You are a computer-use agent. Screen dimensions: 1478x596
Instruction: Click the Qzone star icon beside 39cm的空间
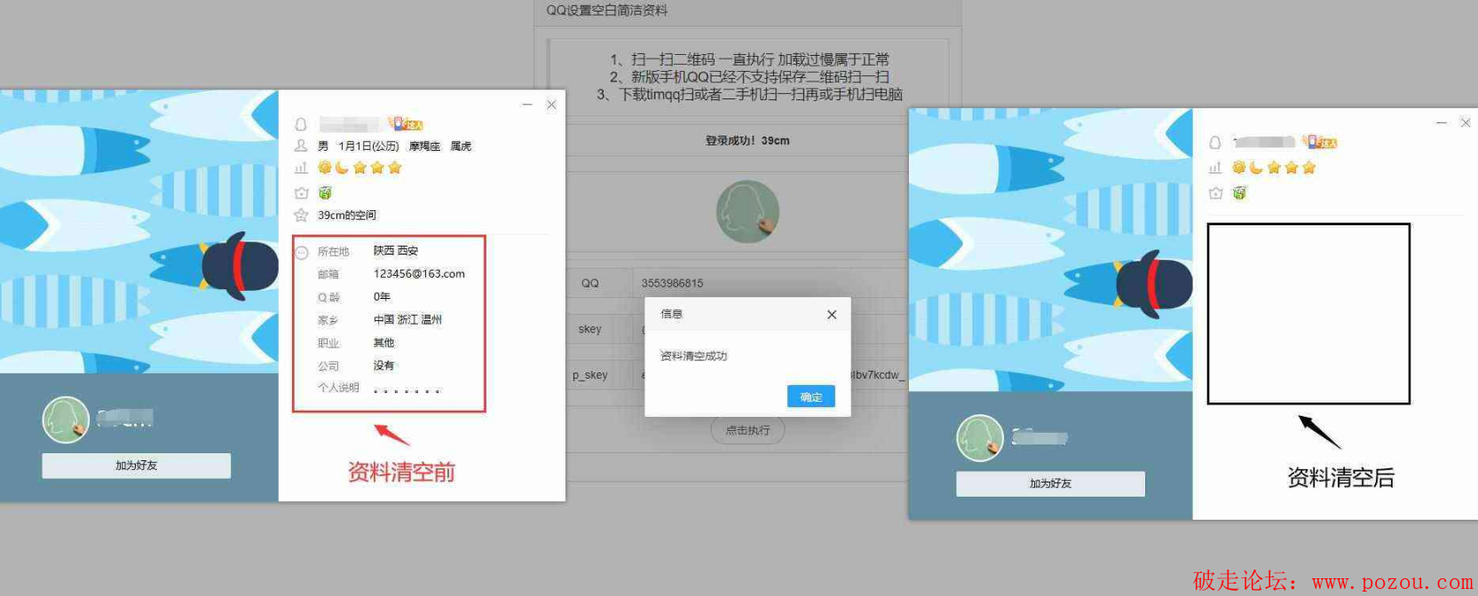[301, 216]
